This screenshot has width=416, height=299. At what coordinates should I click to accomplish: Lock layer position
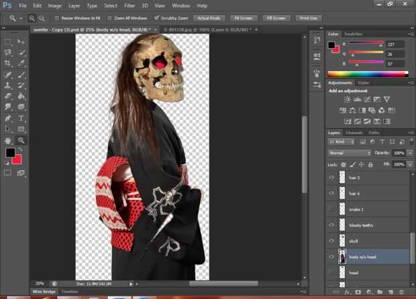(362, 165)
